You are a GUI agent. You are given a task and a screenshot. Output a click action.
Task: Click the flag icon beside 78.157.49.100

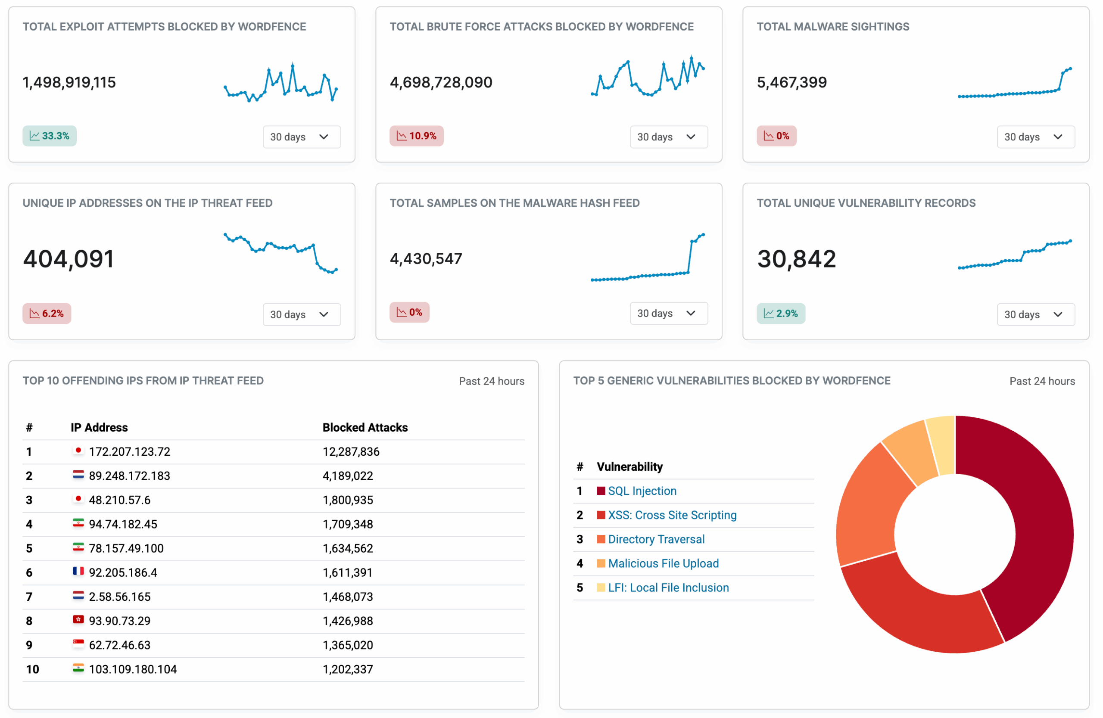coord(78,547)
